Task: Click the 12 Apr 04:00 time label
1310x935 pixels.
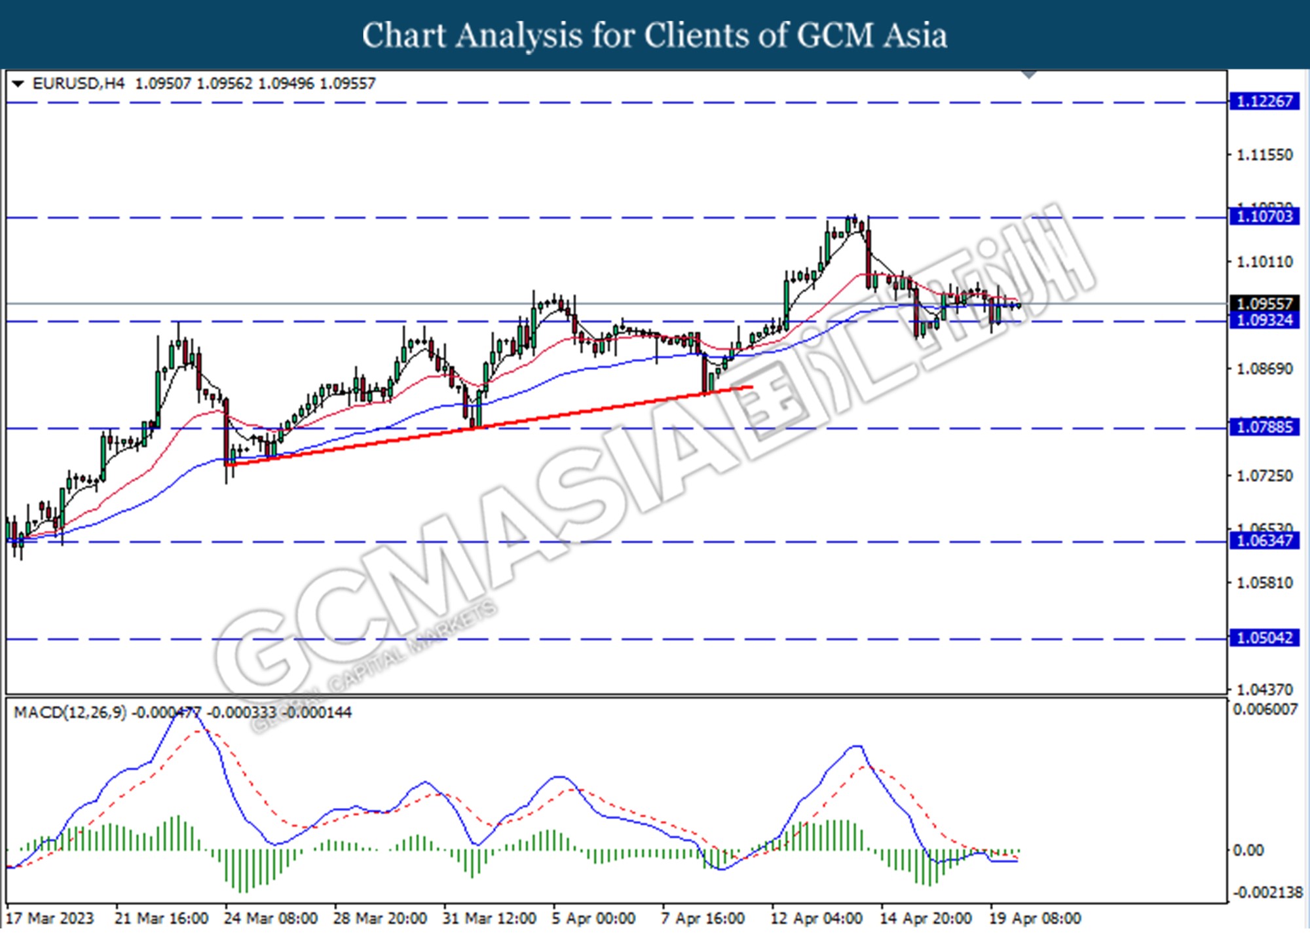Action: (x=816, y=919)
